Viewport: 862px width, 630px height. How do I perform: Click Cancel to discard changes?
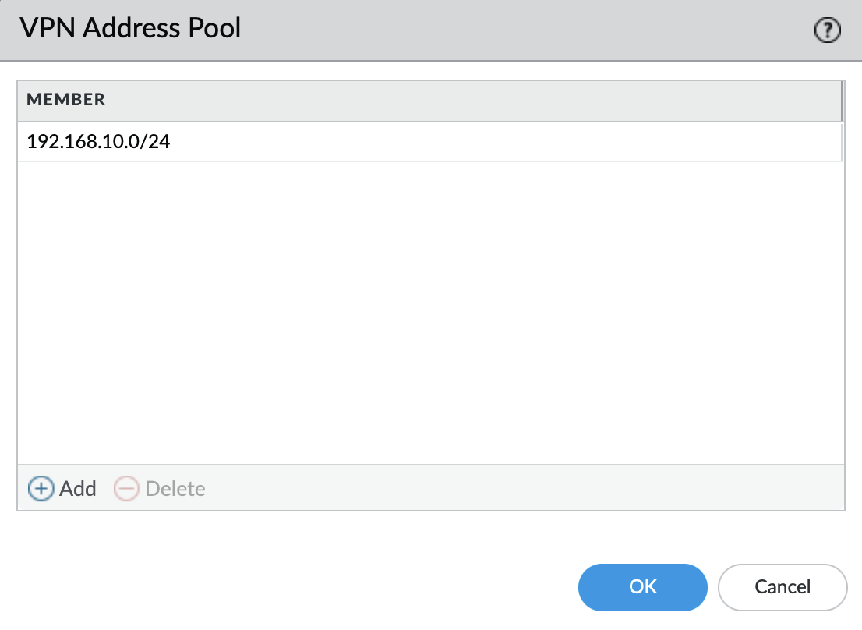pyautogui.click(x=783, y=587)
